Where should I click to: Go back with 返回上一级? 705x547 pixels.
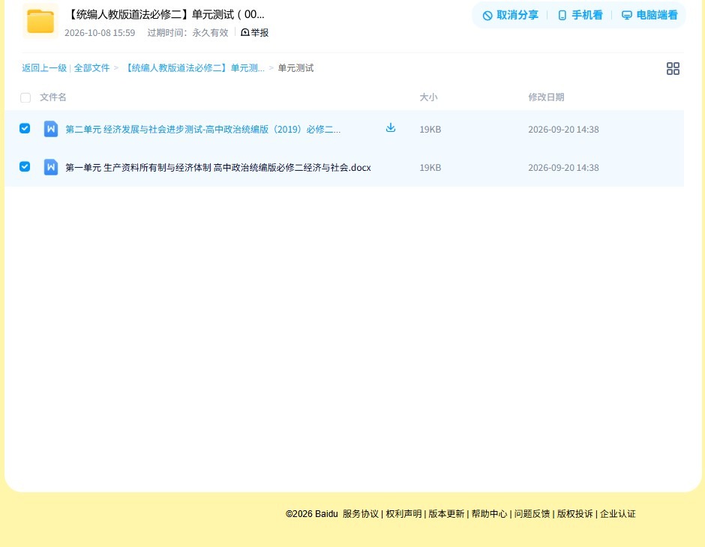coord(44,68)
